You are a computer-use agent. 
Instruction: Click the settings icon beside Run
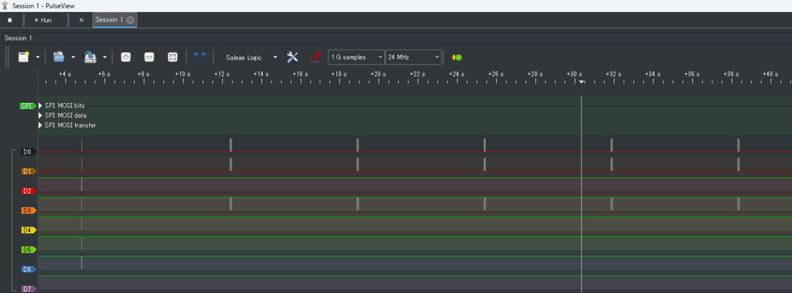click(x=81, y=20)
